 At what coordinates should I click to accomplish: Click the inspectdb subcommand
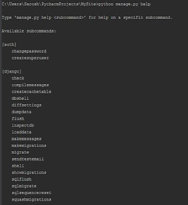(x=23, y=126)
